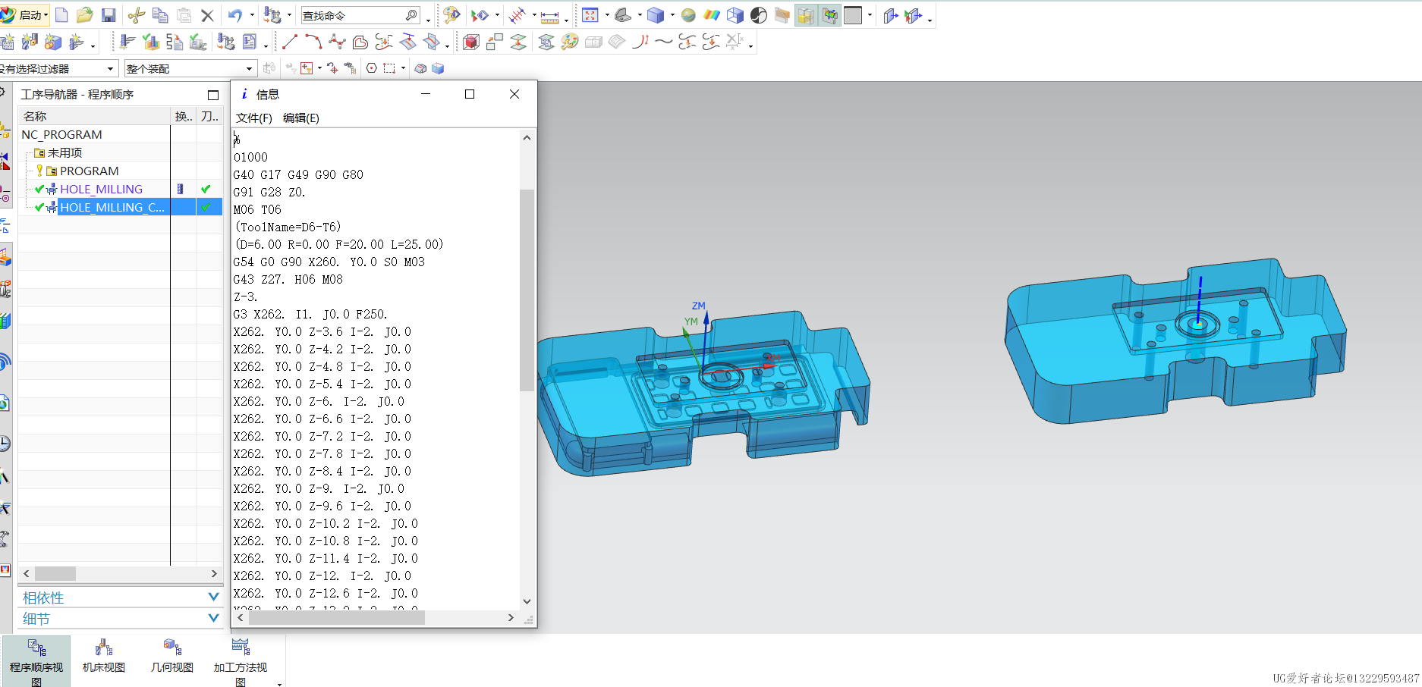Click the 刀.. column header
This screenshot has width=1422, height=687.
coord(210,116)
